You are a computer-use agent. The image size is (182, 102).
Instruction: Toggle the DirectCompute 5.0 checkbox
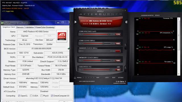pyautogui.click(x=52, y=96)
